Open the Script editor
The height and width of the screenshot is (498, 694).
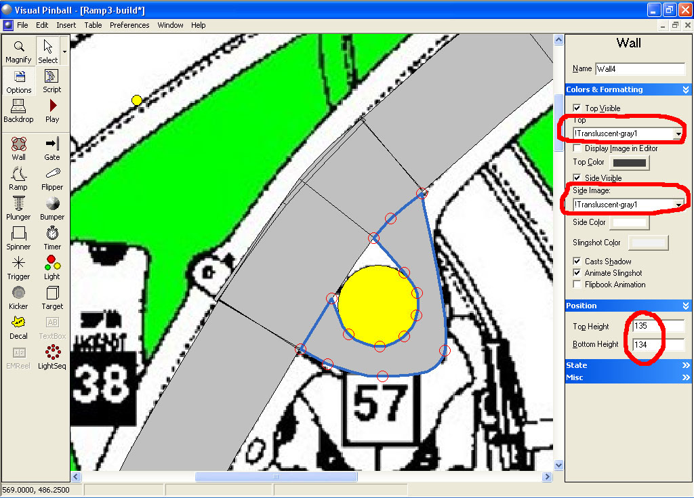click(52, 81)
